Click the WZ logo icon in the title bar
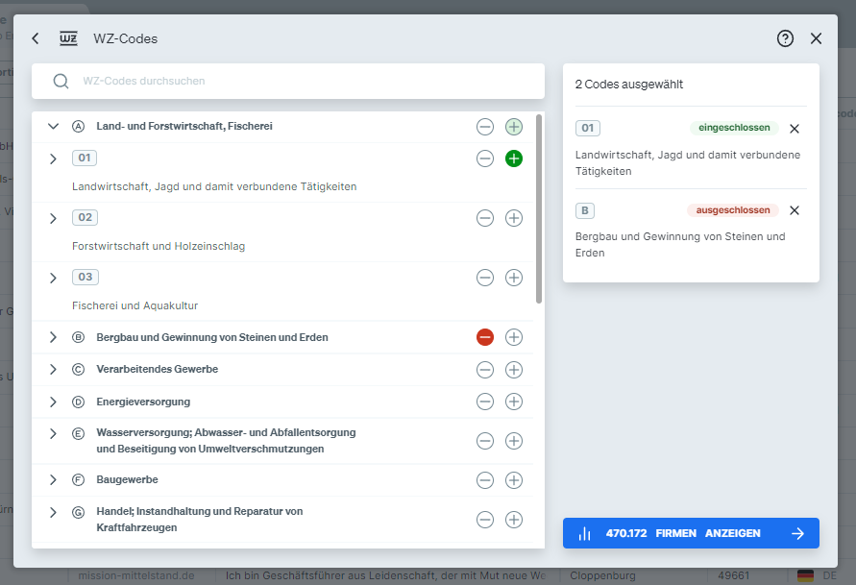Screen dimensions: 856x585 [67, 38]
